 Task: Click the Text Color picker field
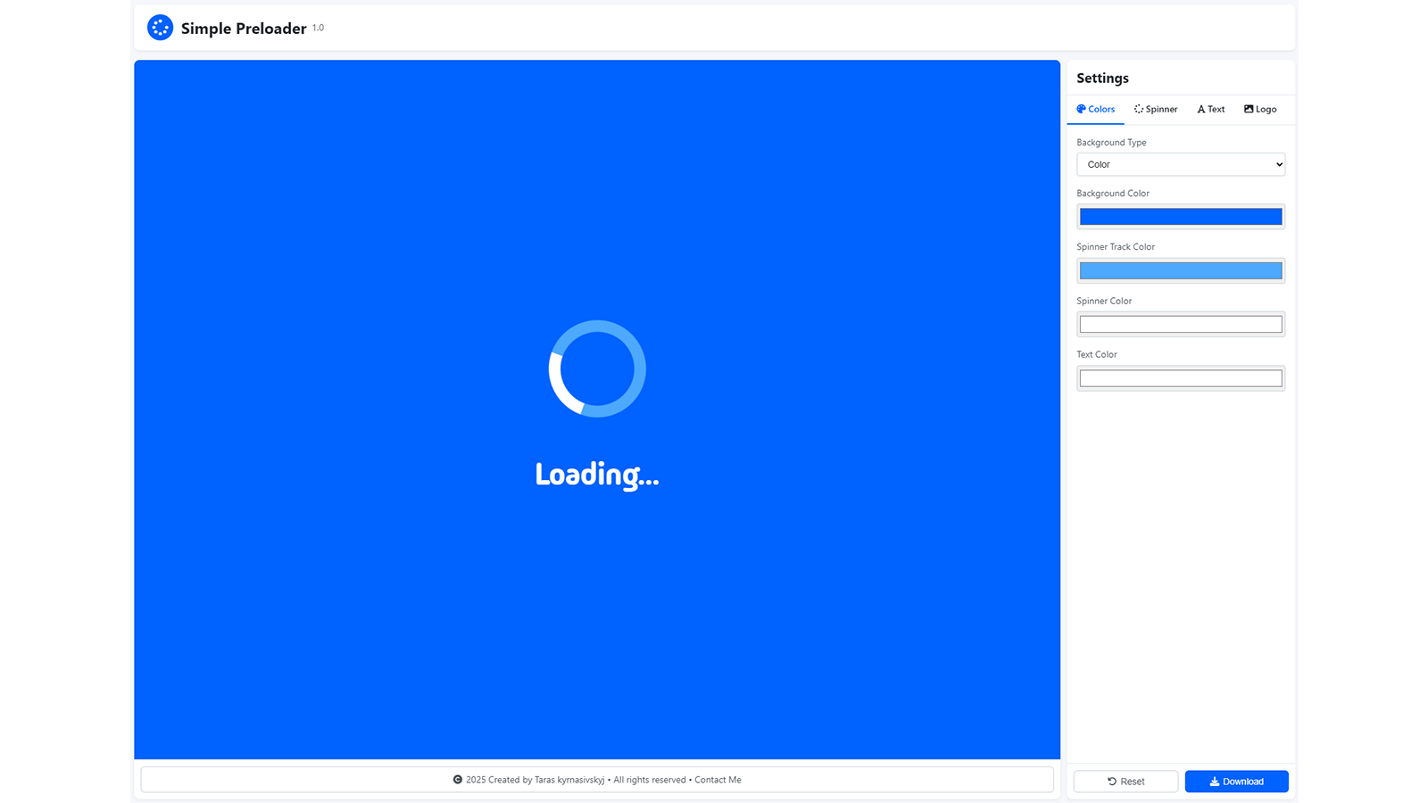(x=1180, y=377)
